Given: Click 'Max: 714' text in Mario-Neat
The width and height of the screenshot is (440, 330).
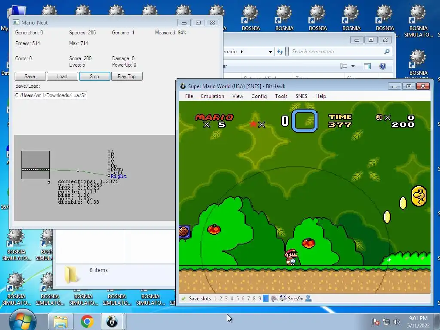Looking at the screenshot, I should click(79, 43).
